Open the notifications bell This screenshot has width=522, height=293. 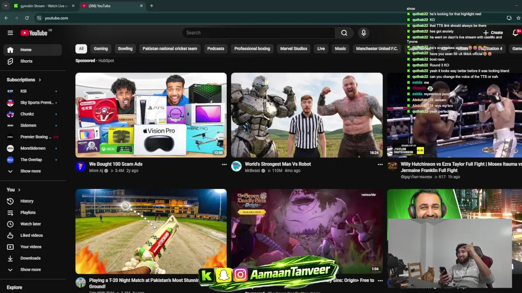(x=515, y=33)
